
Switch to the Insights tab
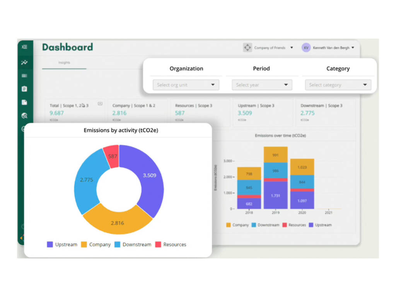[x=64, y=63]
